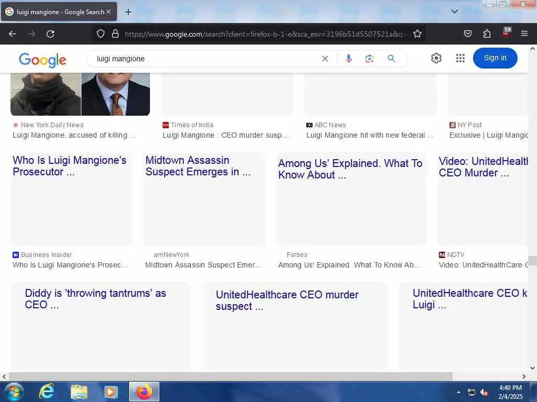
Task: Open Save to Pocket icon
Action: point(467,33)
